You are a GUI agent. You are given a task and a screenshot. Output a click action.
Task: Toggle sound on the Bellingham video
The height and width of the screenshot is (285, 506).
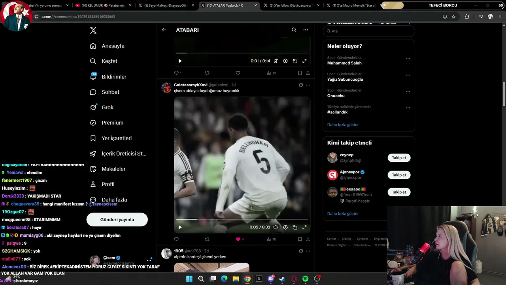point(276,227)
